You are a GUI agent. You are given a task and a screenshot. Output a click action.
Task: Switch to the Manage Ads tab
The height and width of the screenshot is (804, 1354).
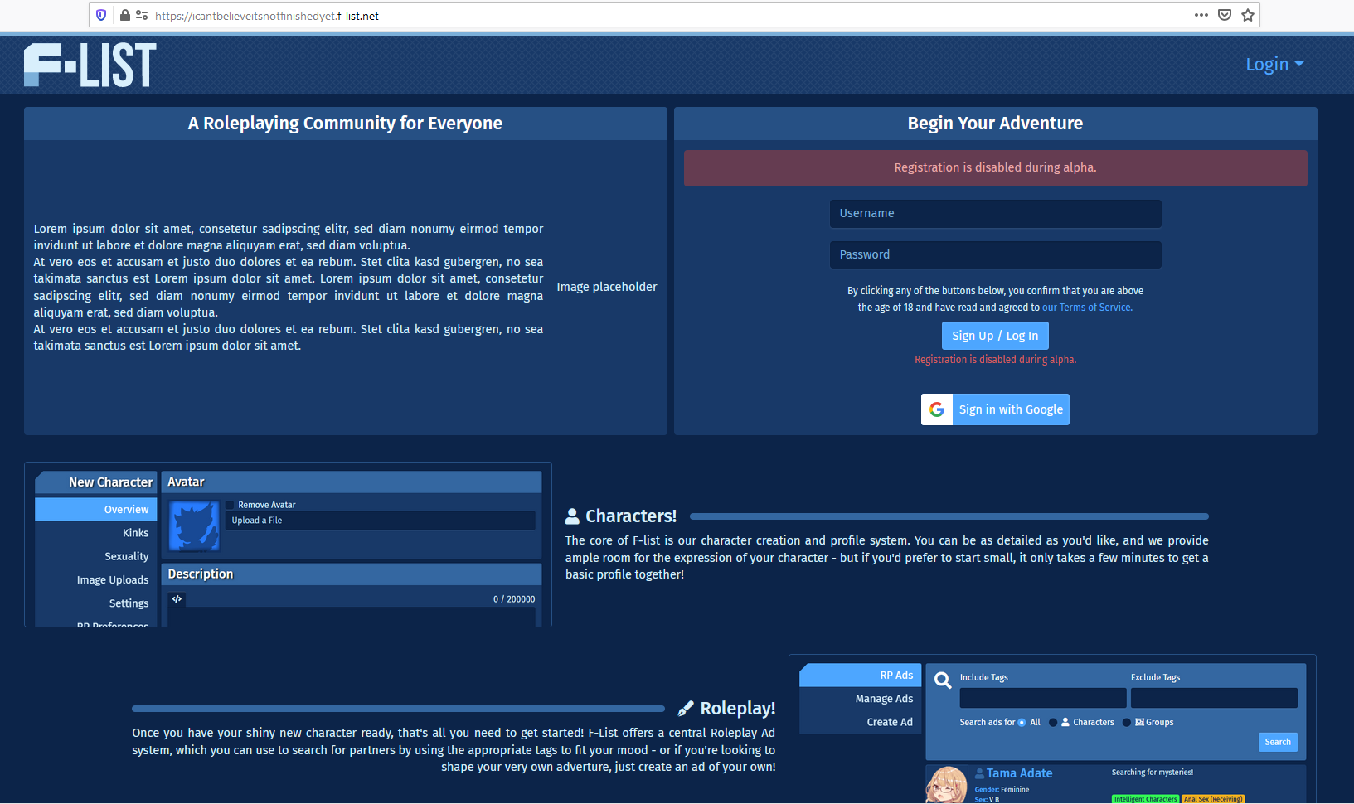[884, 698]
